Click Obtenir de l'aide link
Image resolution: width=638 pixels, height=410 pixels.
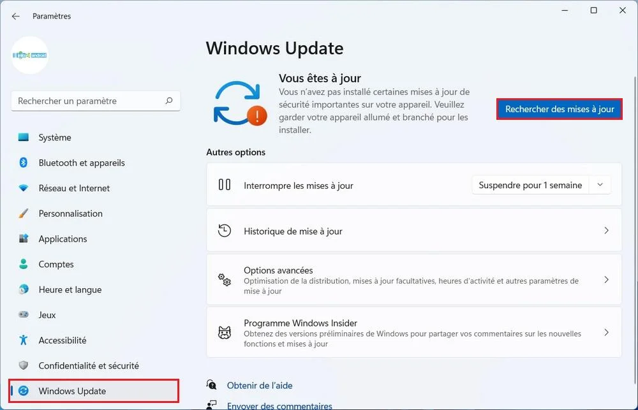pyautogui.click(x=260, y=386)
